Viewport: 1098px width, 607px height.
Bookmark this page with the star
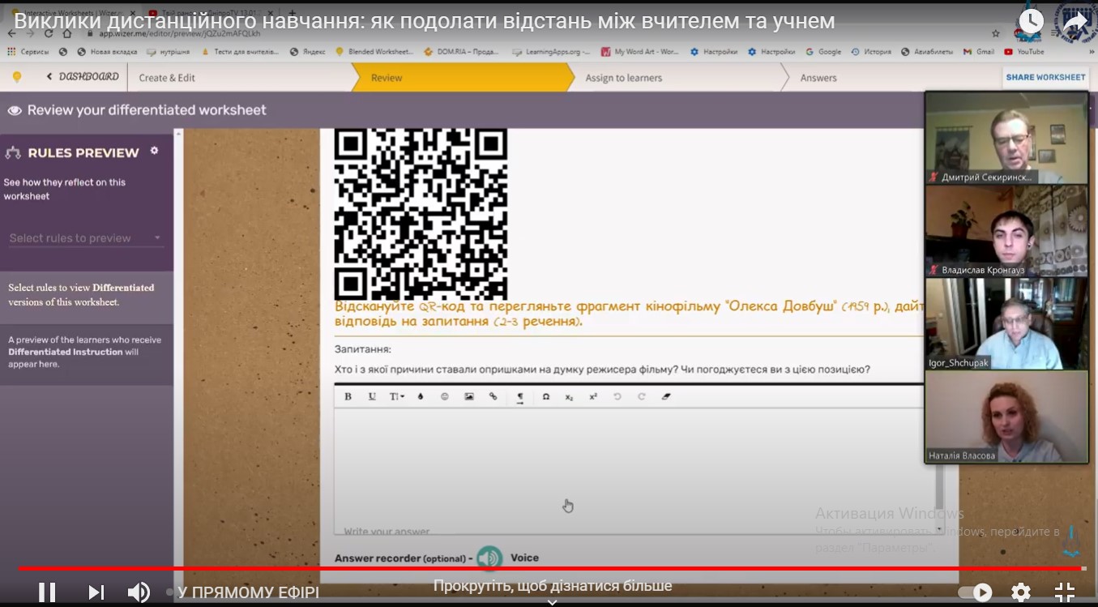(996, 34)
